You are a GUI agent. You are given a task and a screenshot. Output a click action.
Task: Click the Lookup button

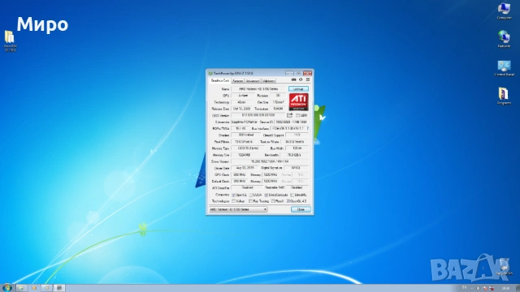point(298,88)
